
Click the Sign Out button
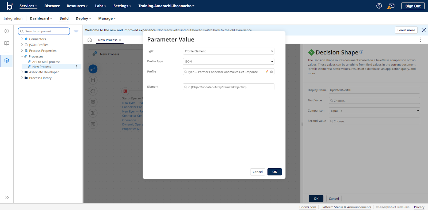413,6
